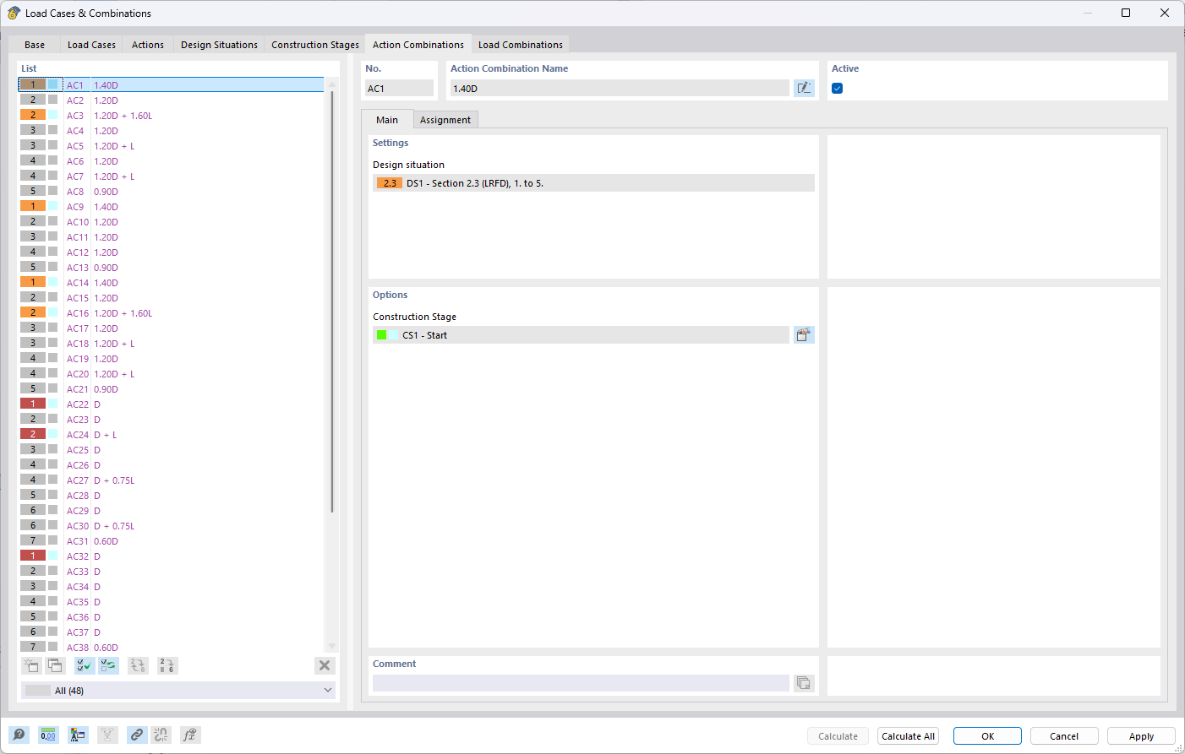Select the DS1 design situation entry
Screen dimensions: 1185x754
click(x=592, y=182)
